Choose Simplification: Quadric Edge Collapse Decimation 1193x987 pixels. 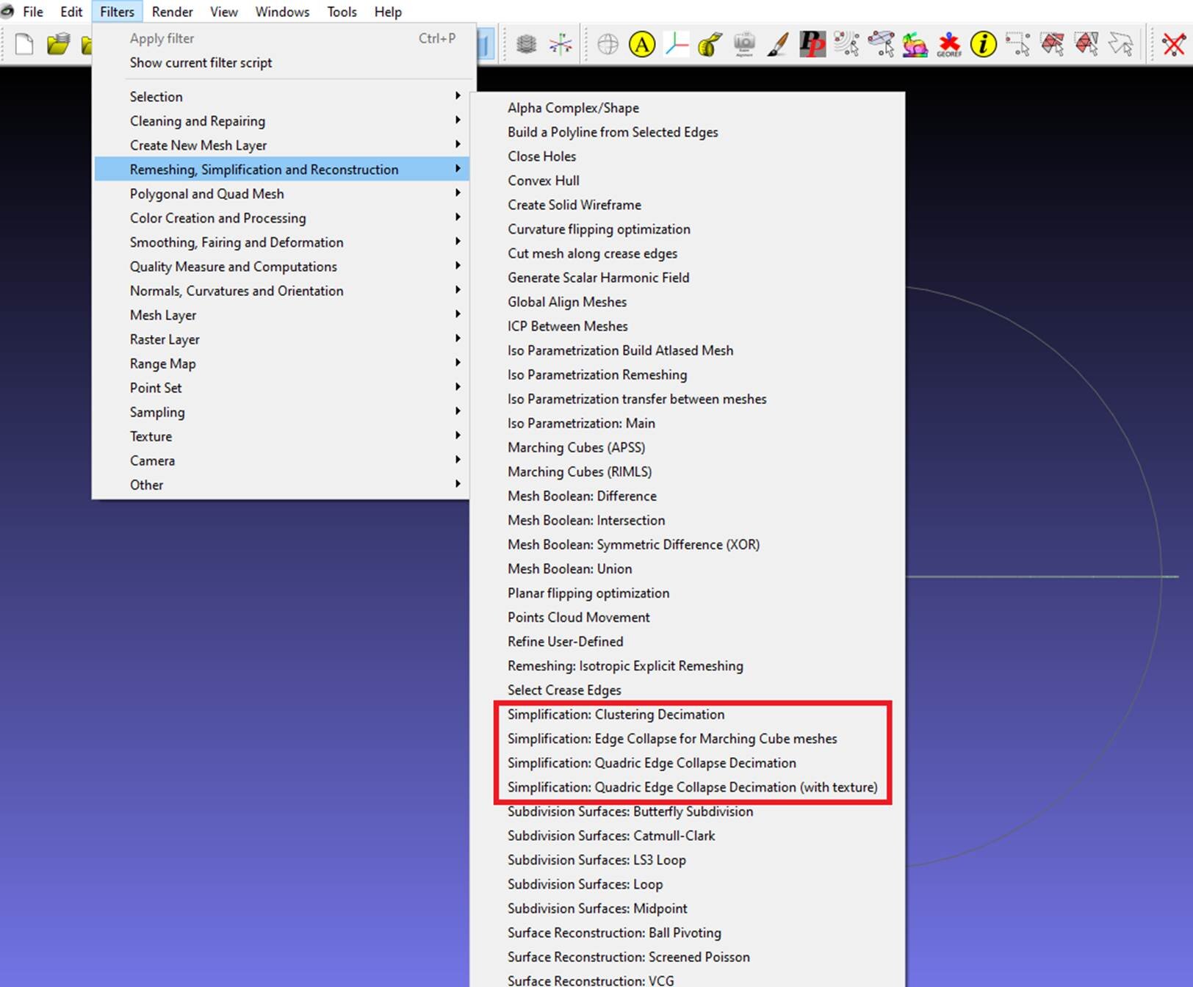click(652, 763)
